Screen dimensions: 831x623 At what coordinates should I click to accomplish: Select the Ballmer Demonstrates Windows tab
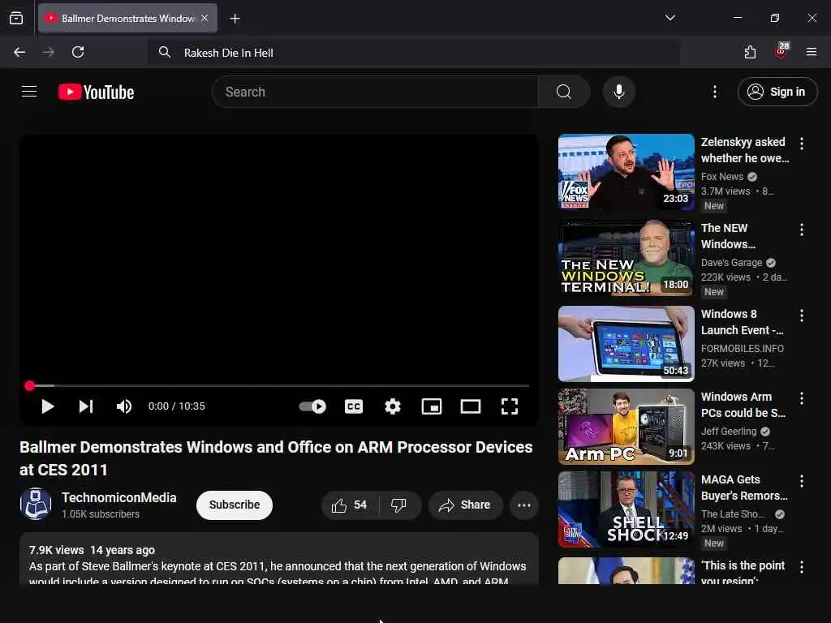(127, 18)
